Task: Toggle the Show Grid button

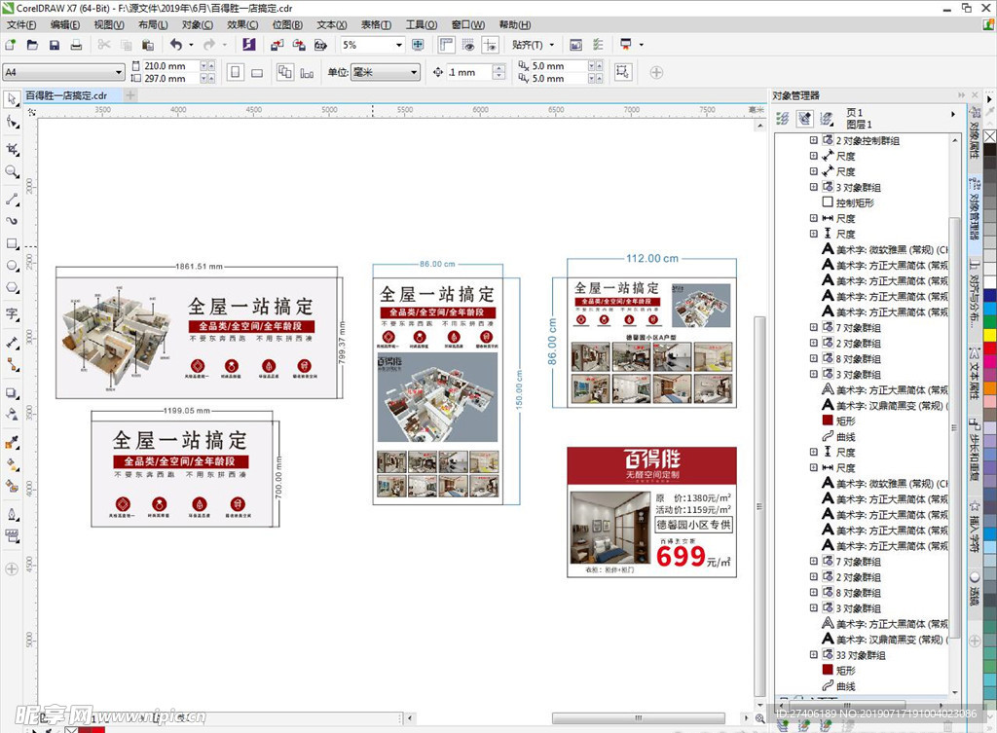Action: click(468, 45)
